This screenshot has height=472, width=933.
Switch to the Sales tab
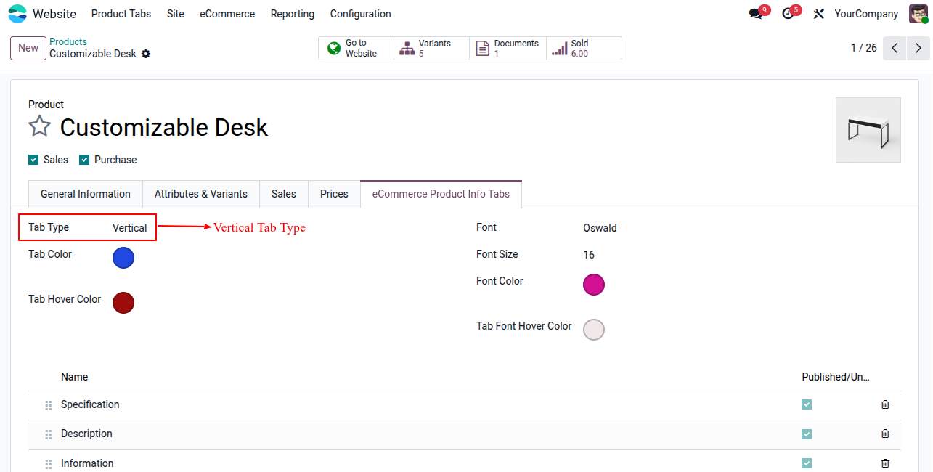pyautogui.click(x=284, y=194)
